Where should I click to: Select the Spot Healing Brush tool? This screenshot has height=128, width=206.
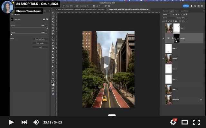pyautogui.click(x=53, y=34)
